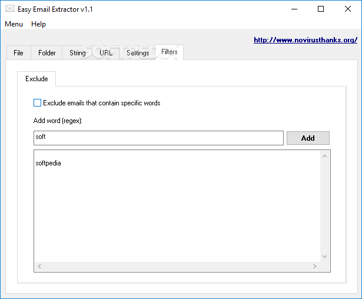
Task: Switch to the String tab
Action: point(78,53)
